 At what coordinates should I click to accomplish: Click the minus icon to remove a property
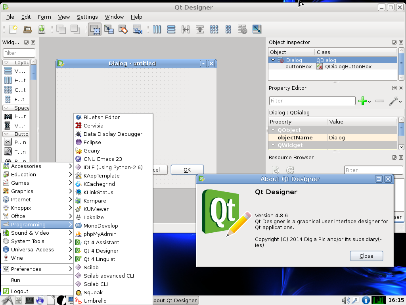tap(379, 101)
